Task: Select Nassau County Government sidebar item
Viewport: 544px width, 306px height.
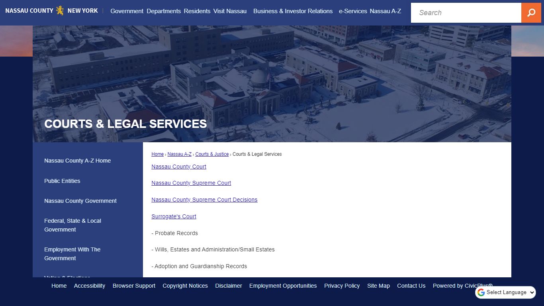Action: [x=88, y=201]
